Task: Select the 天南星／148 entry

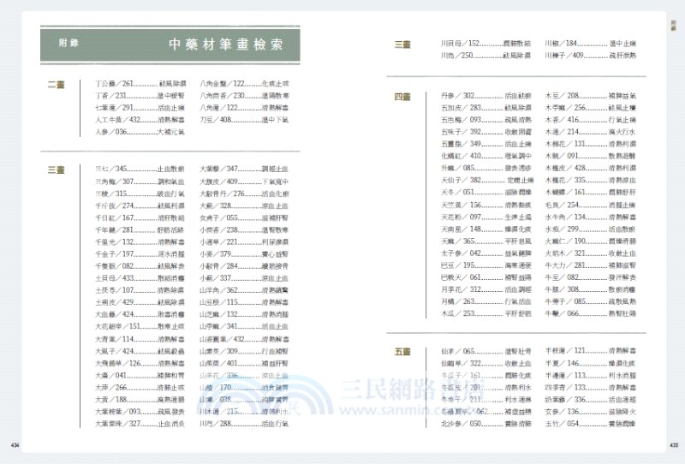Action: pyautogui.click(x=486, y=229)
